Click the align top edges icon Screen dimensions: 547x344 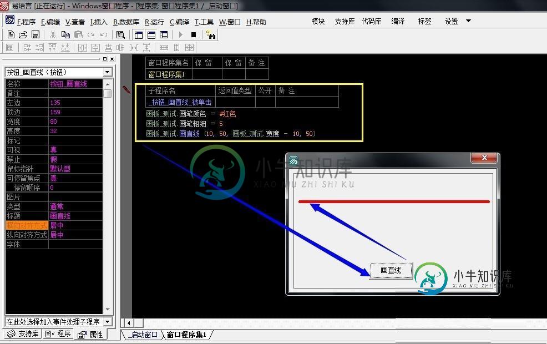[52, 48]
